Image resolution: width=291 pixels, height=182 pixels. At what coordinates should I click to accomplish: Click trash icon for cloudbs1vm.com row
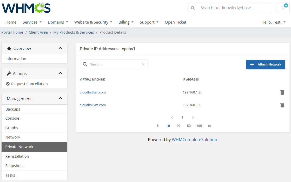tap(282, 105)
